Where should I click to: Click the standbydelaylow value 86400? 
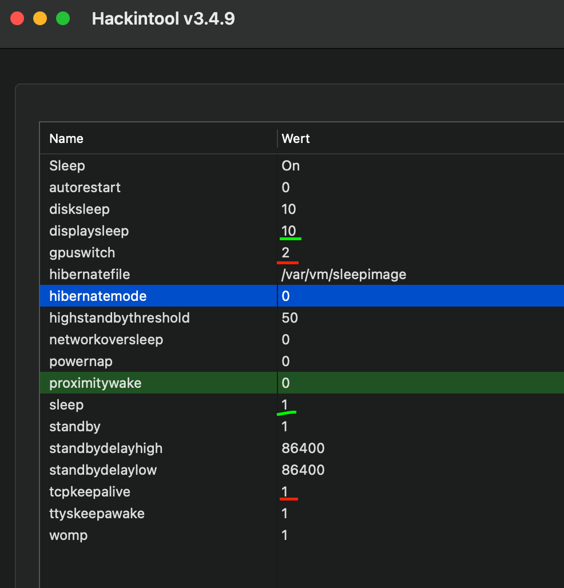(303, 470)
